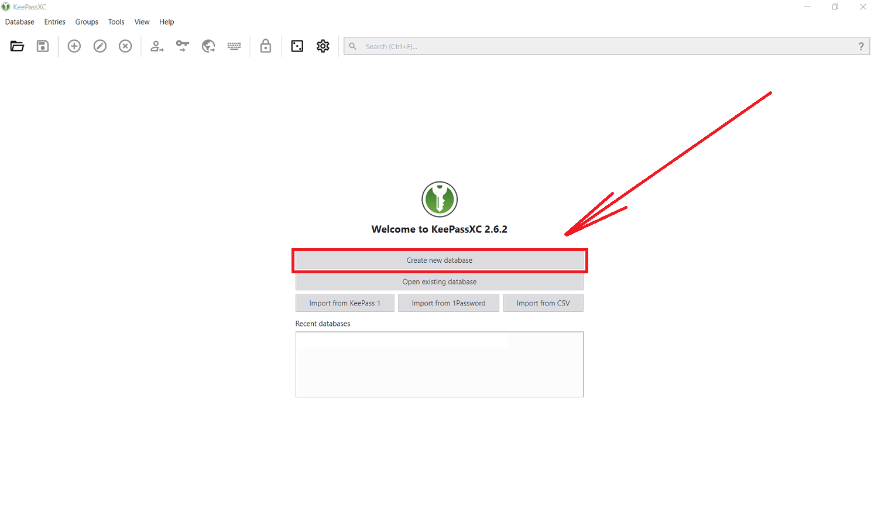
Task: Click the Open database folder icon
Action: tap(17, 46)
